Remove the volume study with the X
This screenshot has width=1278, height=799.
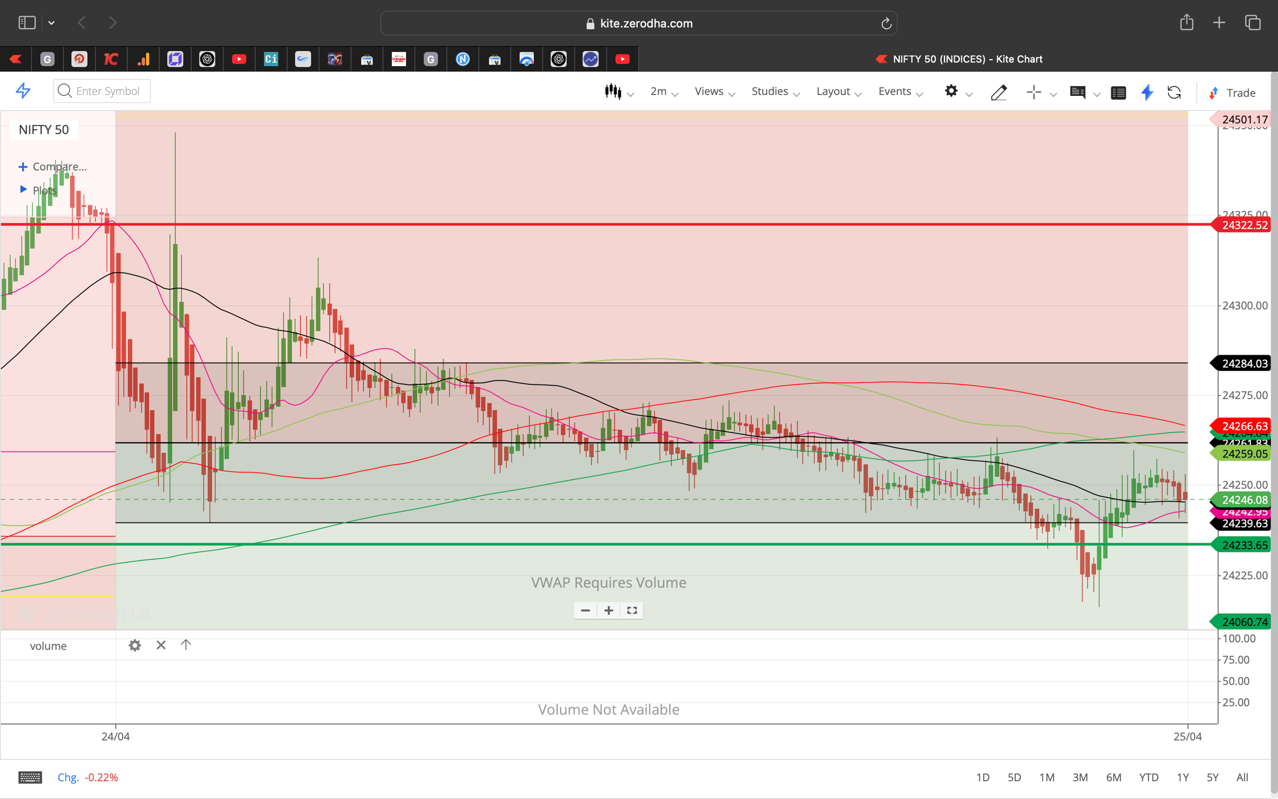click(x=161, y=645)
